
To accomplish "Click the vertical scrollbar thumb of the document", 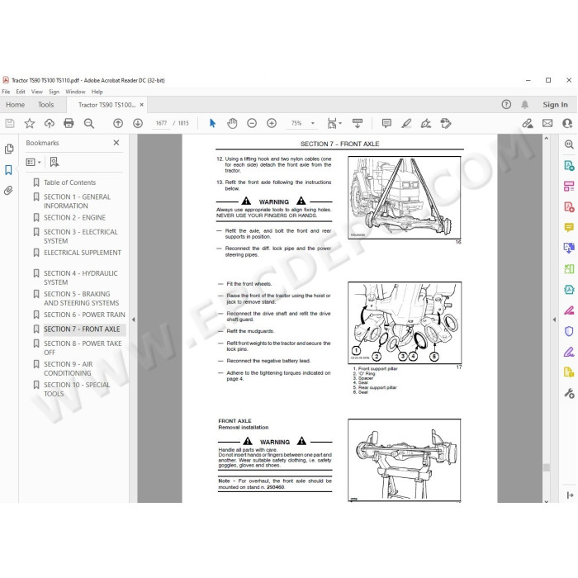I will coord(547,467).
